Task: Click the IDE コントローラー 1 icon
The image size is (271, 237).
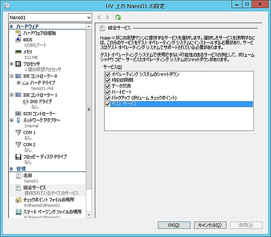Action: [x=19, y=95]
